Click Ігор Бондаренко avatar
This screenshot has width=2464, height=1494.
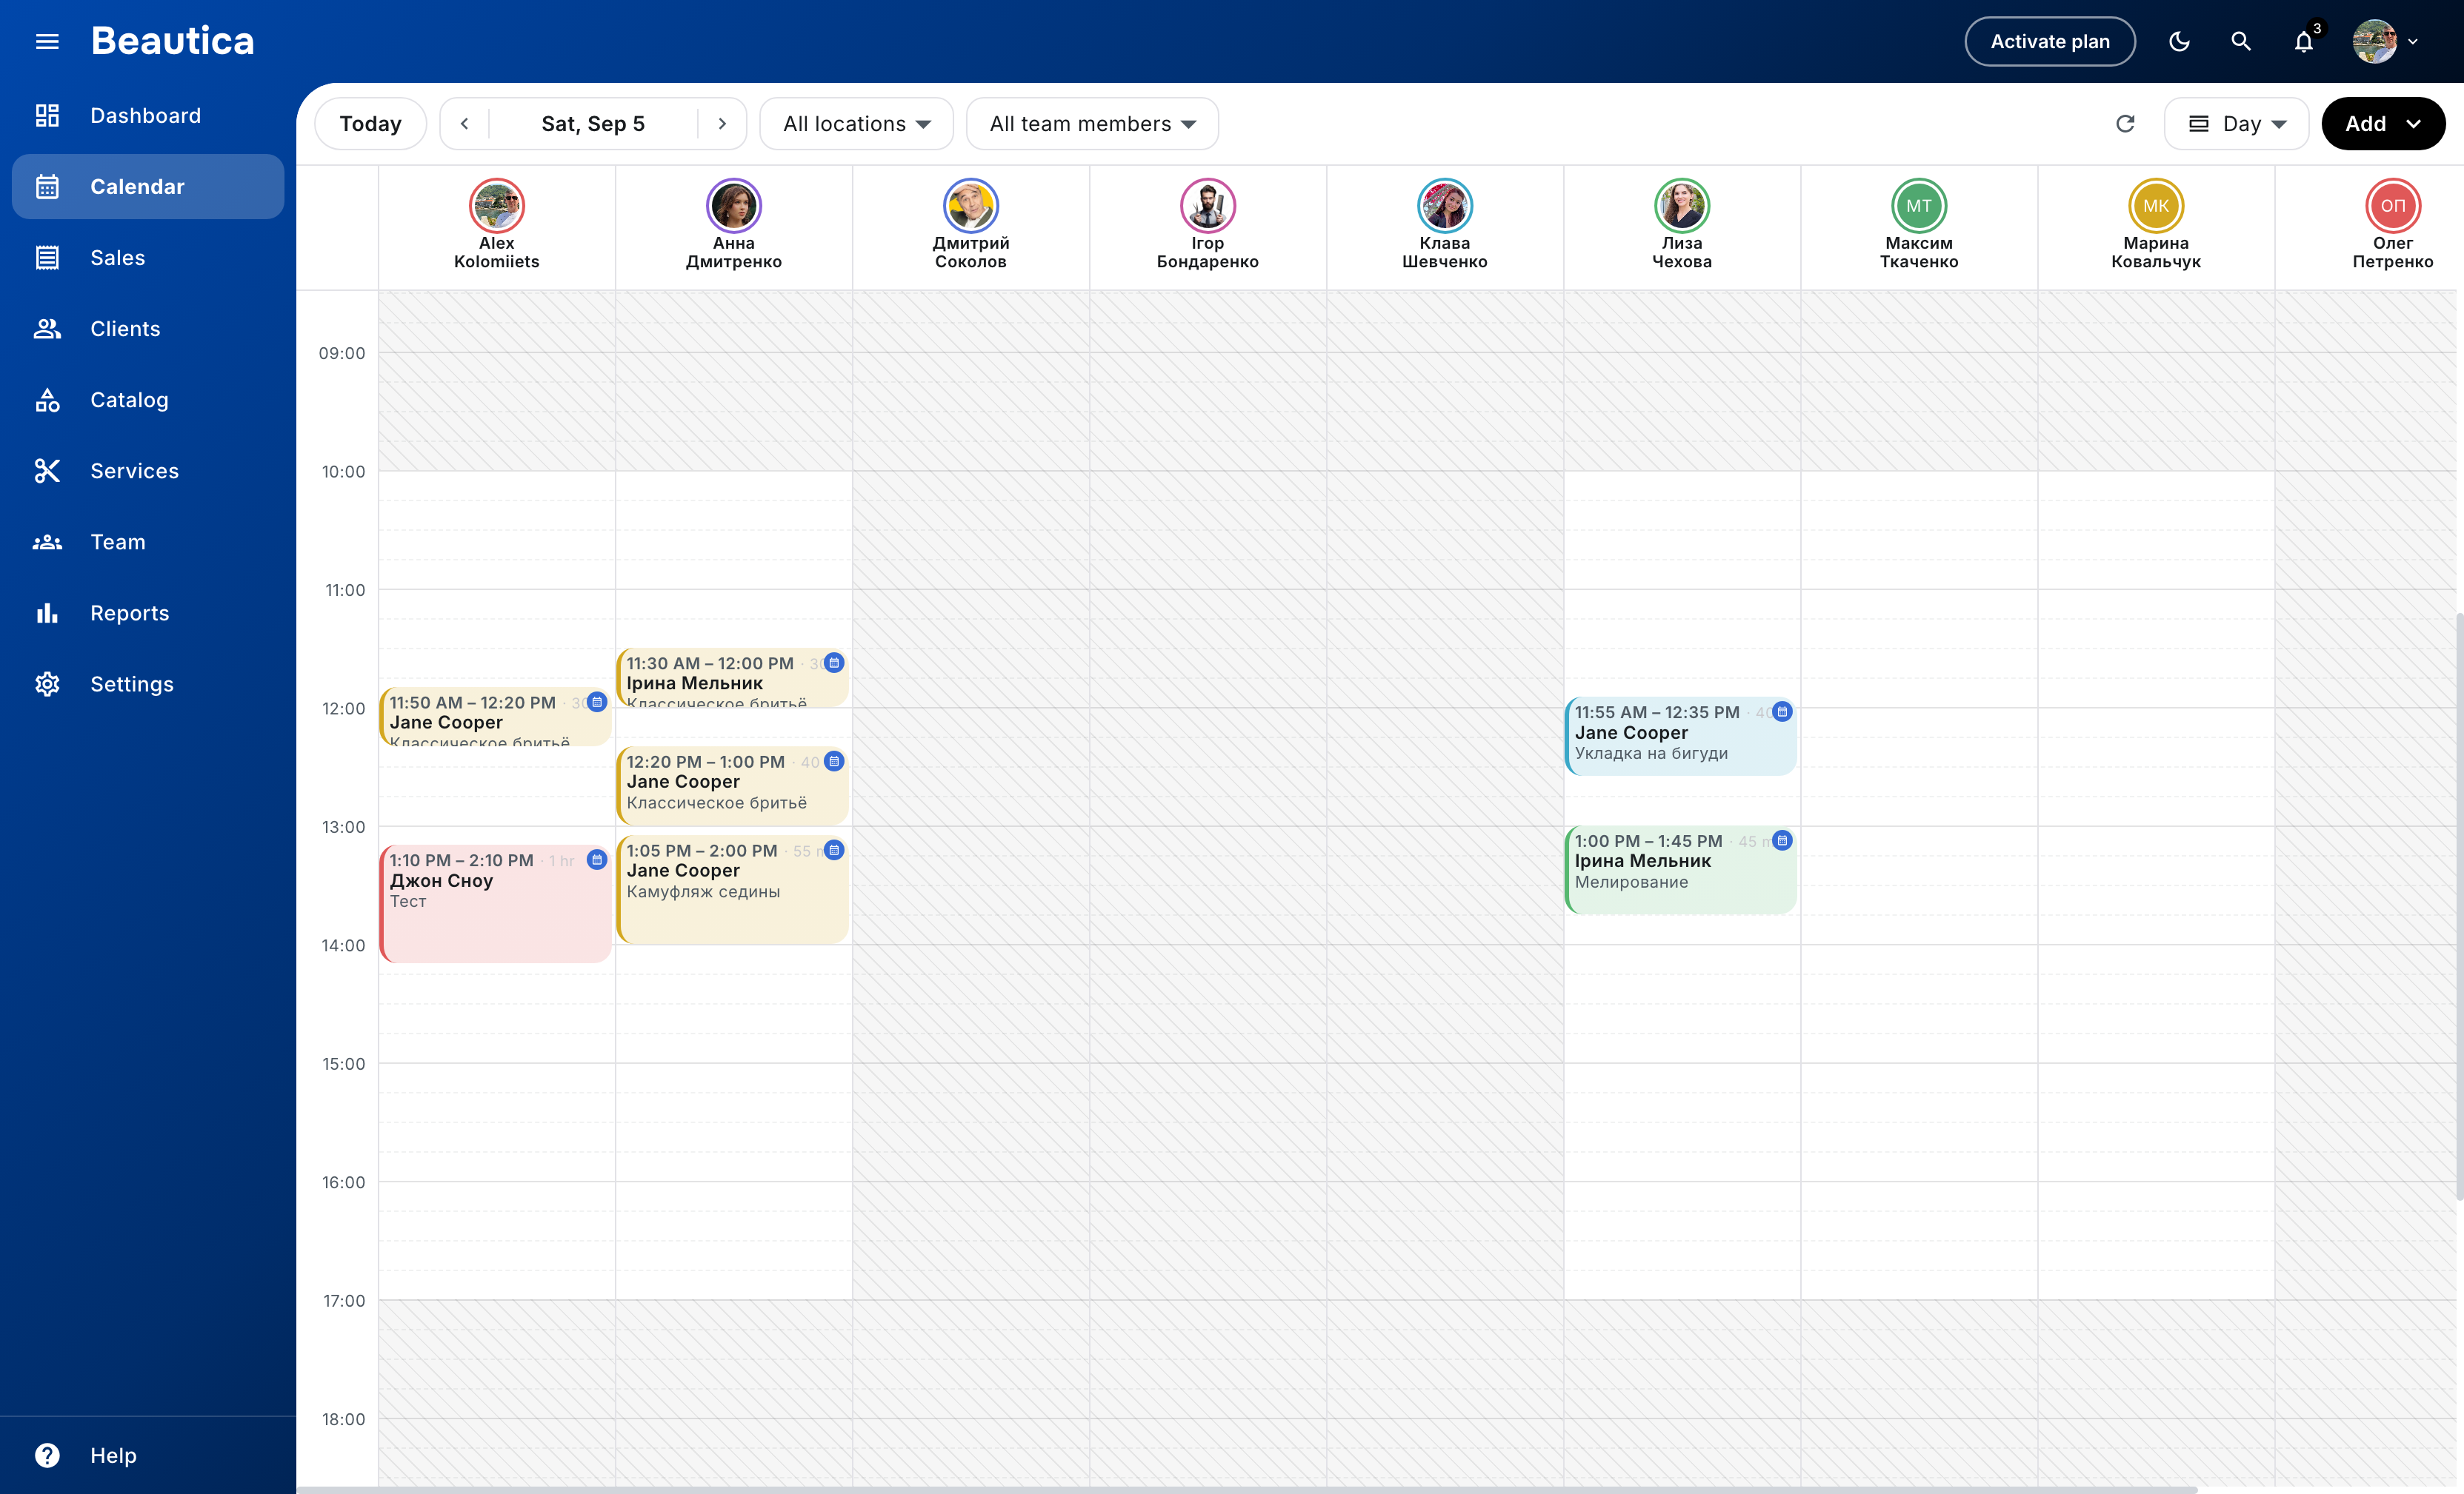point(1208,206)
